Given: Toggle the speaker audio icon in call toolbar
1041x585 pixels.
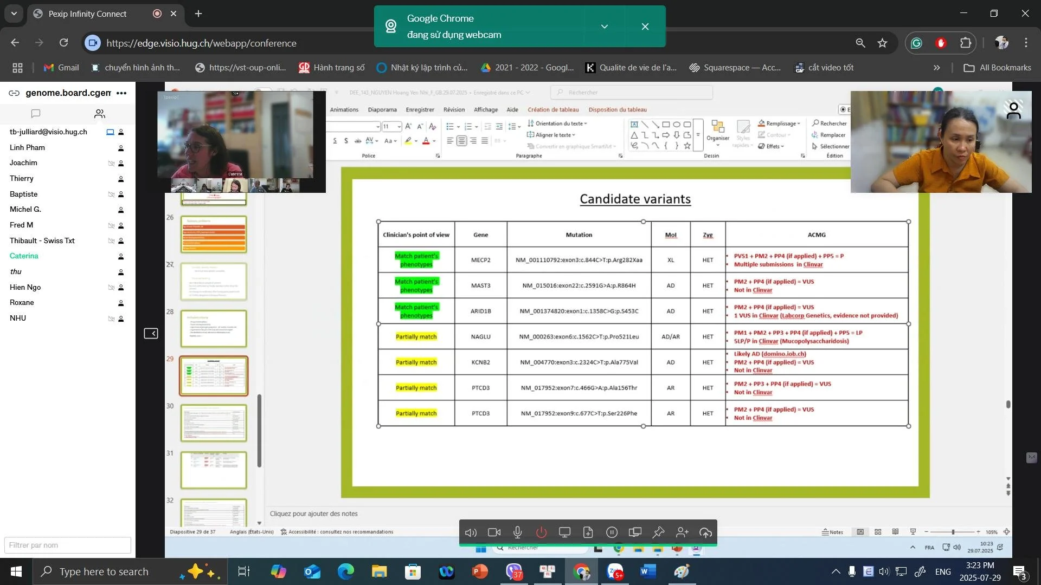Looking at the screenshot, I should pos(471,532).
